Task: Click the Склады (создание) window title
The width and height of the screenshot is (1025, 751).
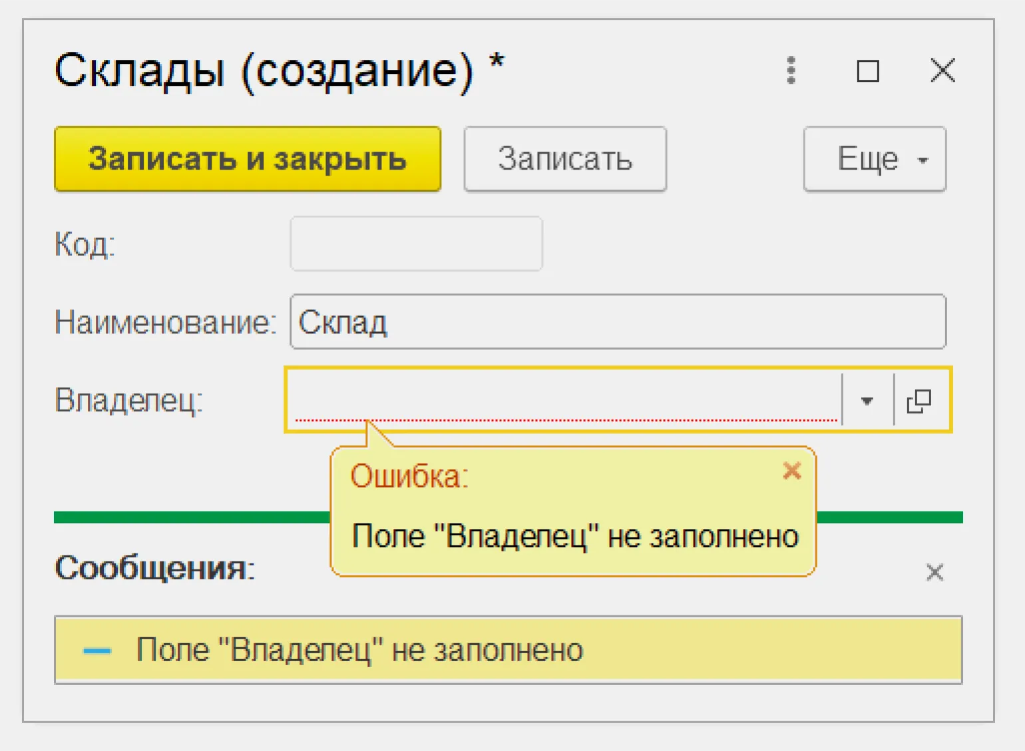Action: (264, 71)
